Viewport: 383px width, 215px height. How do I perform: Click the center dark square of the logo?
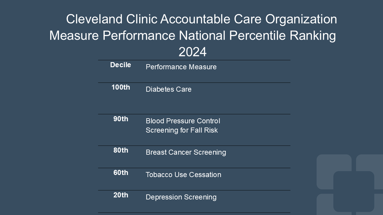[354, 191]
